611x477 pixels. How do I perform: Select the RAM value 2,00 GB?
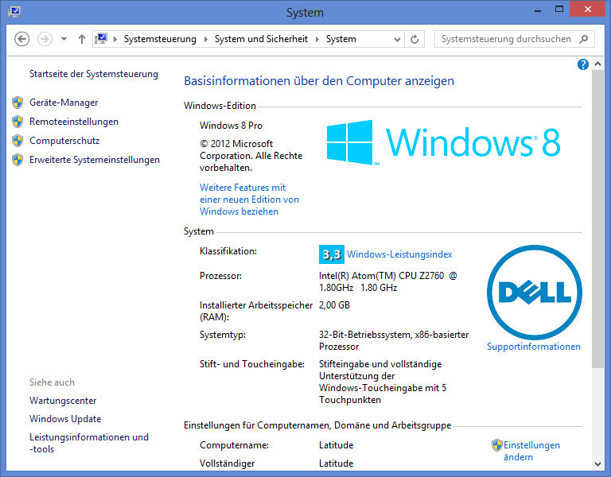tap(334, 305)
